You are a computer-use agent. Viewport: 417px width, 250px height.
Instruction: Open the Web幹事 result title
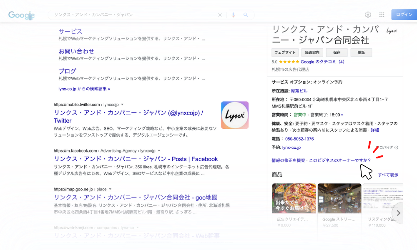(137, 236)
